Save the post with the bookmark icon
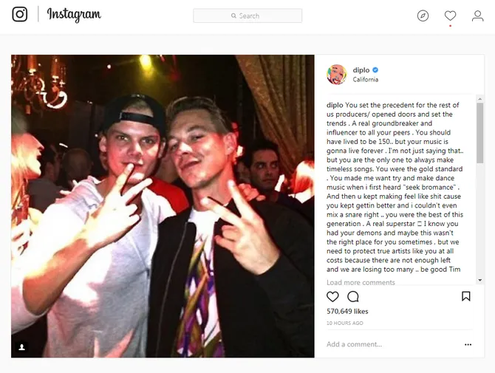Screen dimensions: 495x373 (x=466, y=296)
